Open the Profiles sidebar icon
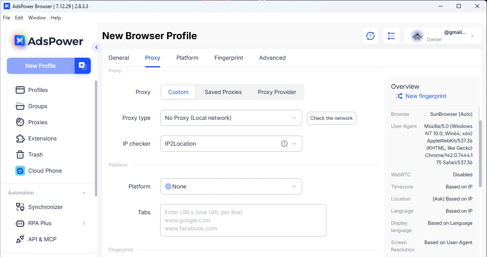Screen dimensions: 487x257 (x=20, y=90)
